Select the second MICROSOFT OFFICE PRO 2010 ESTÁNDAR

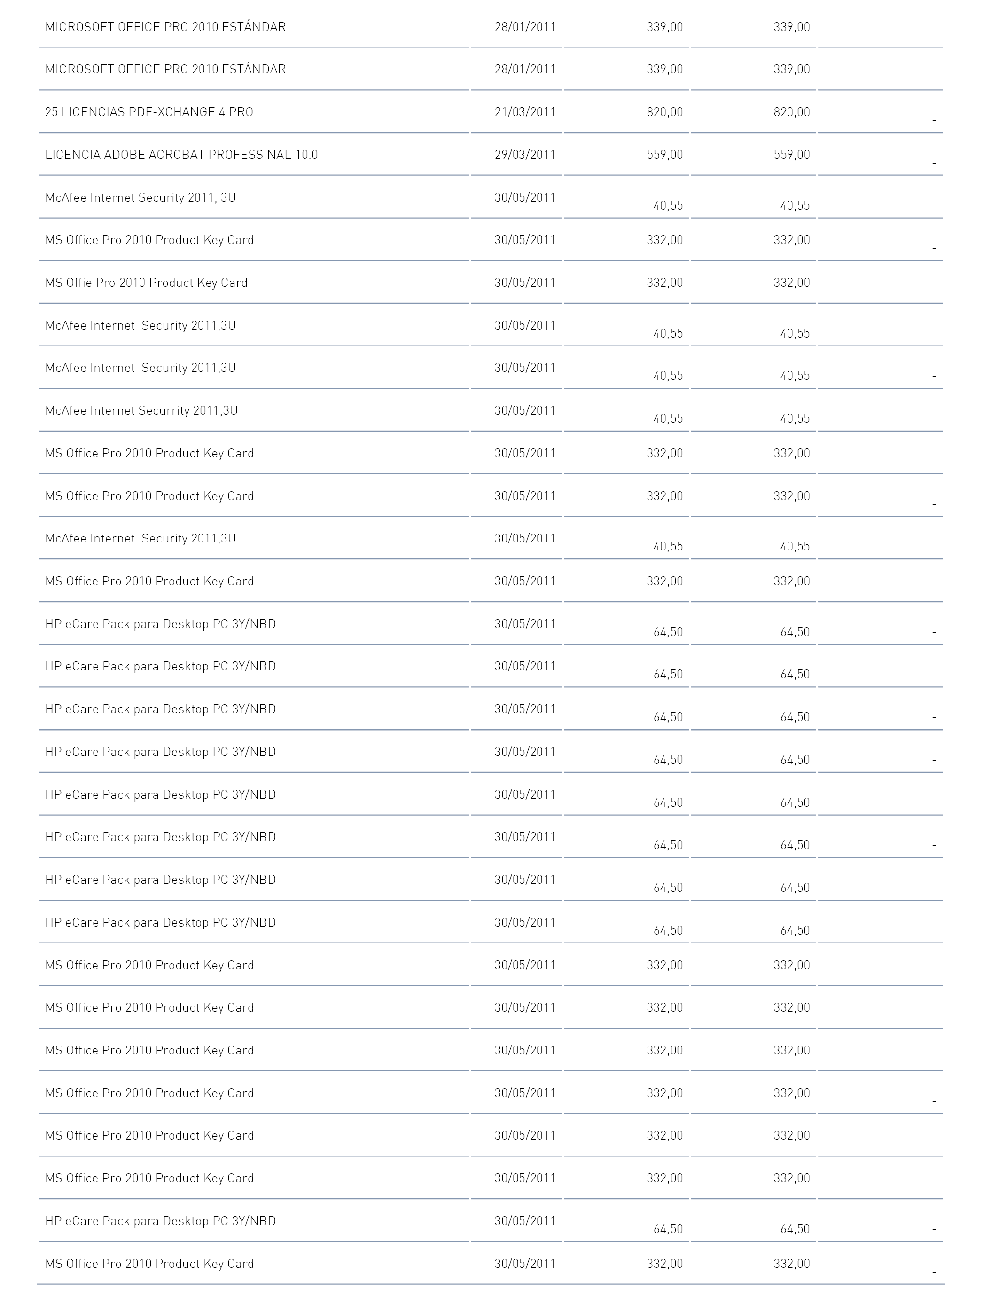click(165, 69)
